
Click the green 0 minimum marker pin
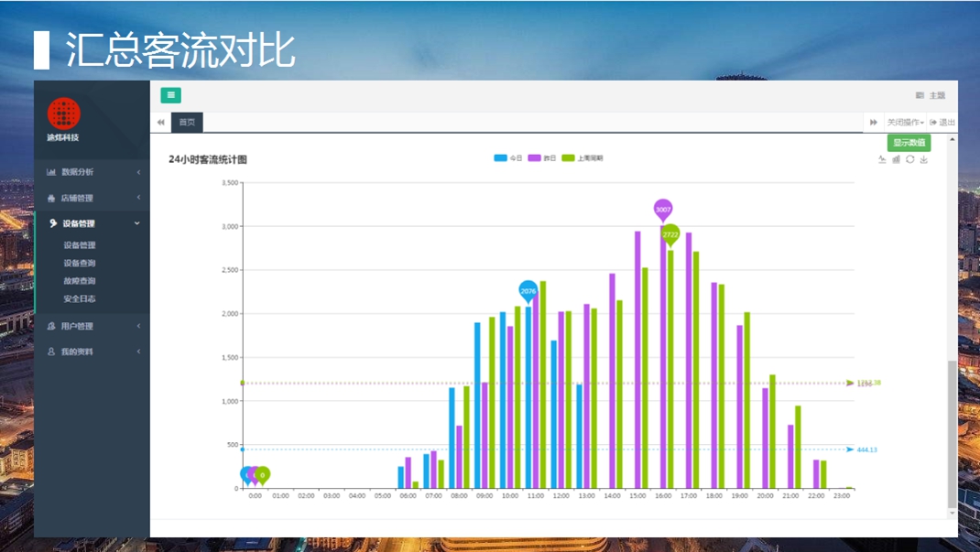tap(263, 476)
